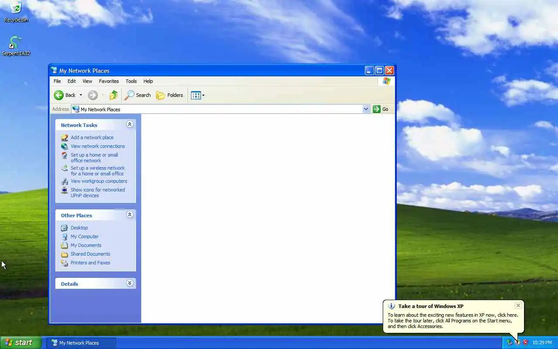Click the green leftmost system tray icon

[509, 342]
